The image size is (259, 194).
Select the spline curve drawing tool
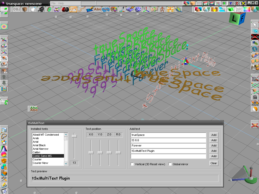[73, 9]
